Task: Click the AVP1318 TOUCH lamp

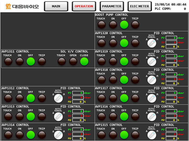Action: coord(101,80)
